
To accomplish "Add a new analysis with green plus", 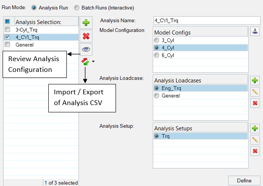I will [x=85, y=23].
